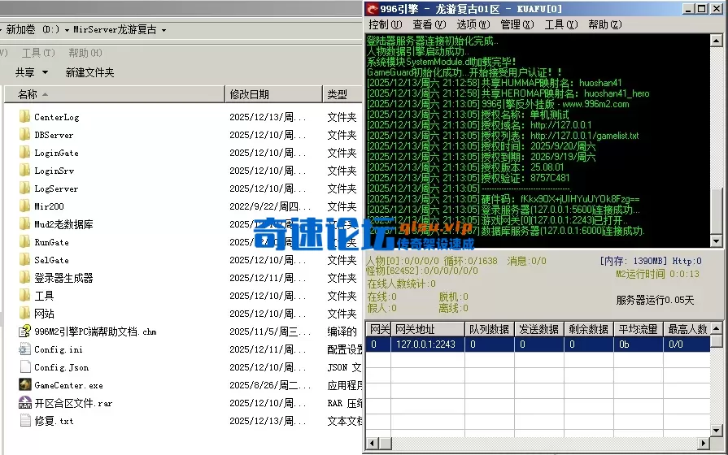Select the Mir200 folder icon
Screen dimensions: 728x455
pos(24,206)
